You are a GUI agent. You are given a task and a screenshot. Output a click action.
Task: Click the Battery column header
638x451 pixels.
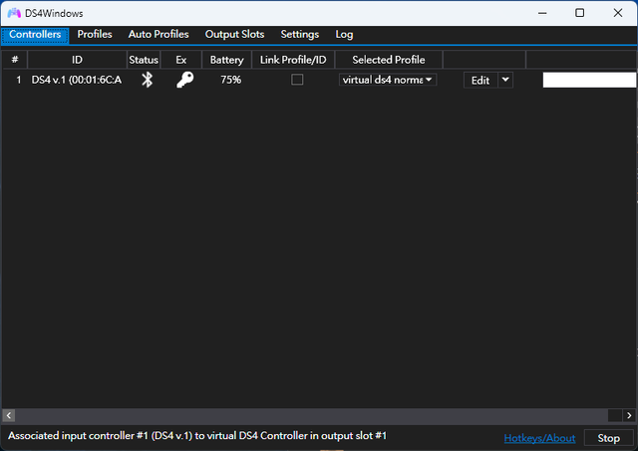tap(226, 60)
